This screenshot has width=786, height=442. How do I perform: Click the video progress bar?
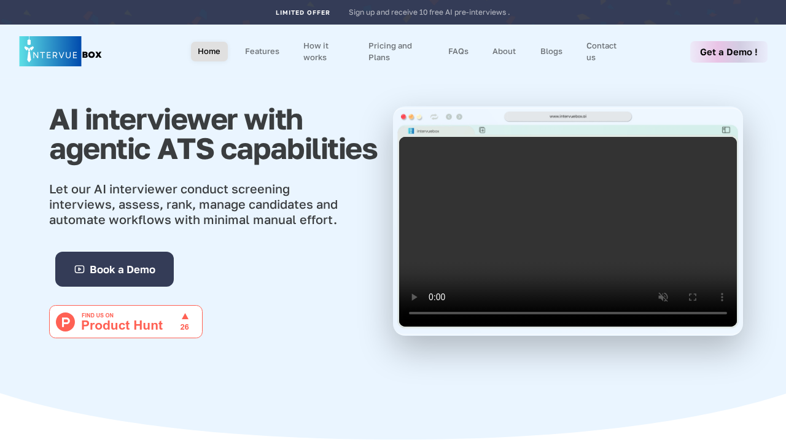point(568,312)
